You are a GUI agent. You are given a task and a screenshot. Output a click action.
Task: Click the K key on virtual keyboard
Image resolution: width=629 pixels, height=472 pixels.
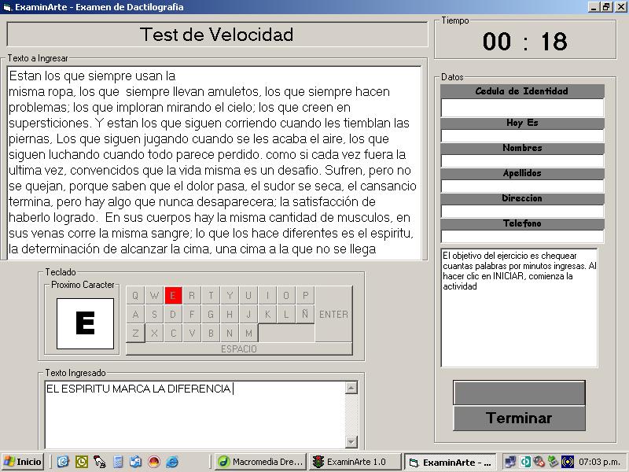point(267,314)
